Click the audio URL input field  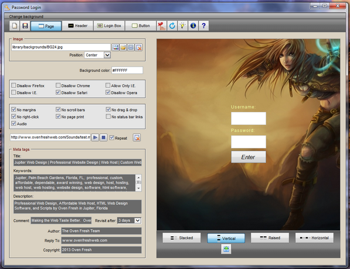50,137
